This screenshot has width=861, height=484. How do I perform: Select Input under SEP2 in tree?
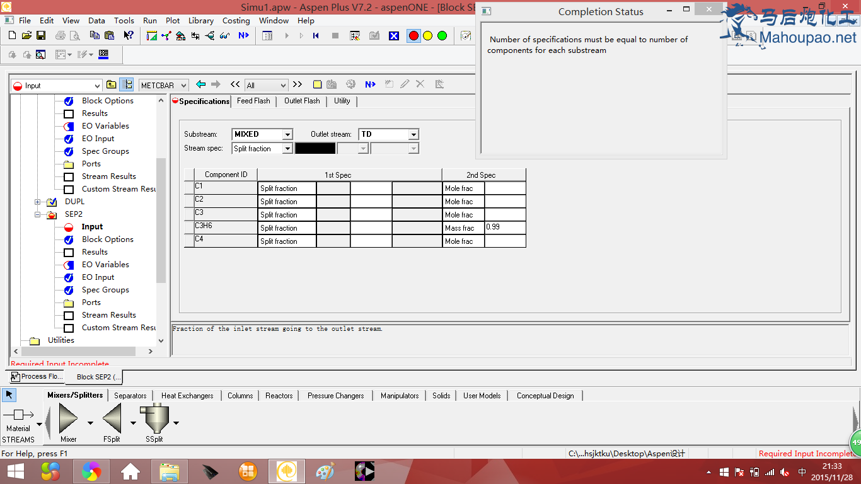(x=92, y=227)
